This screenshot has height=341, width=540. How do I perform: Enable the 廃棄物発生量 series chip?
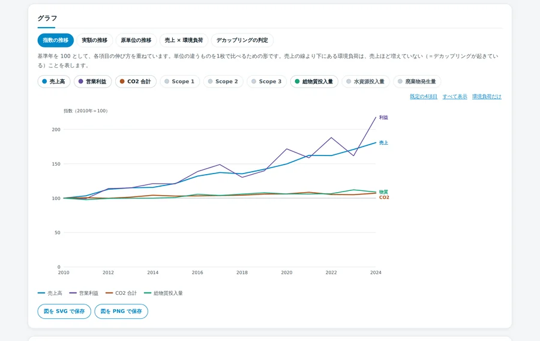[x=417, y=82]
